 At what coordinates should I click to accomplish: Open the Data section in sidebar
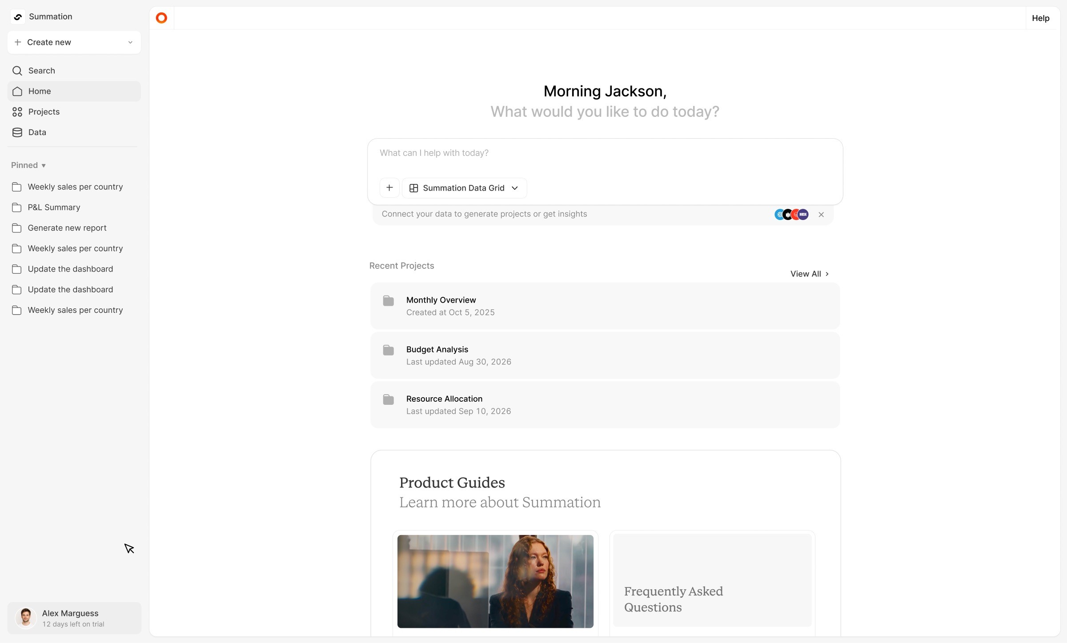click(x=37, y=132)
